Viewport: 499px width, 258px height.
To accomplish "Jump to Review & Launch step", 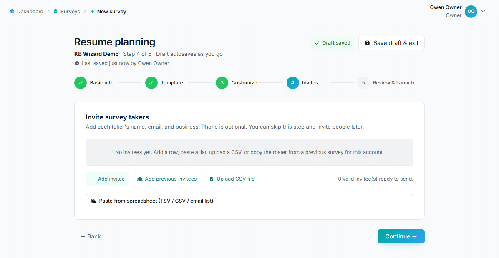I will 393,83.
